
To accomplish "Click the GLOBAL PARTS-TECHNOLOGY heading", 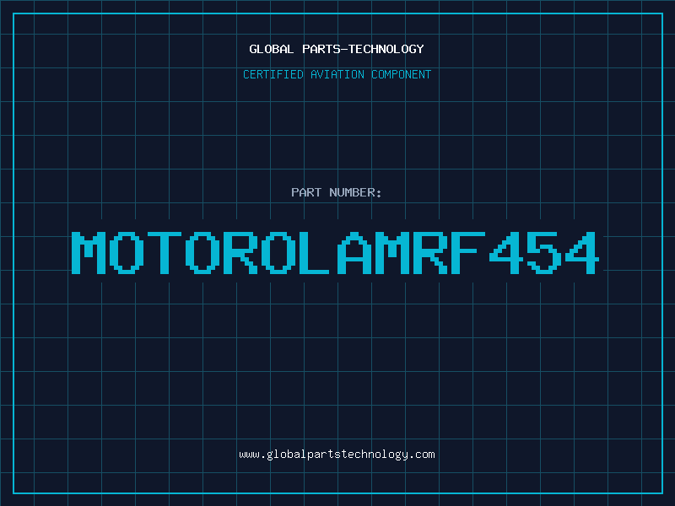I will (337, 49).
